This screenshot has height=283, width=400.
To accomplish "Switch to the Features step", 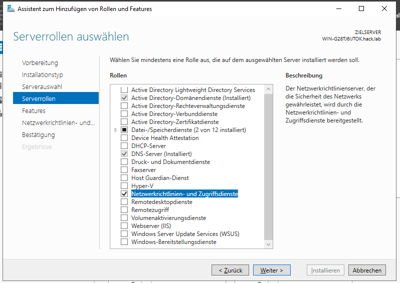I will pos(34,111).
